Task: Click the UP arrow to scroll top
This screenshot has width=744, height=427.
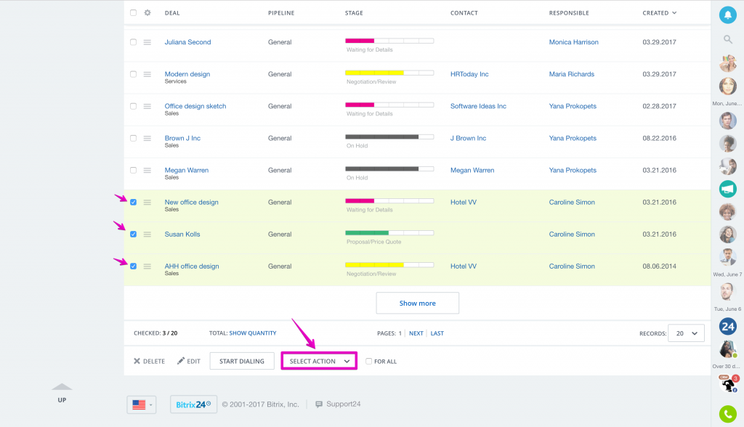Action: tap(62, 392)
